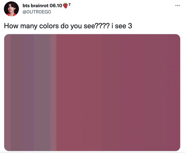Click "i see 3" in the tweet text

coord(122,26)
